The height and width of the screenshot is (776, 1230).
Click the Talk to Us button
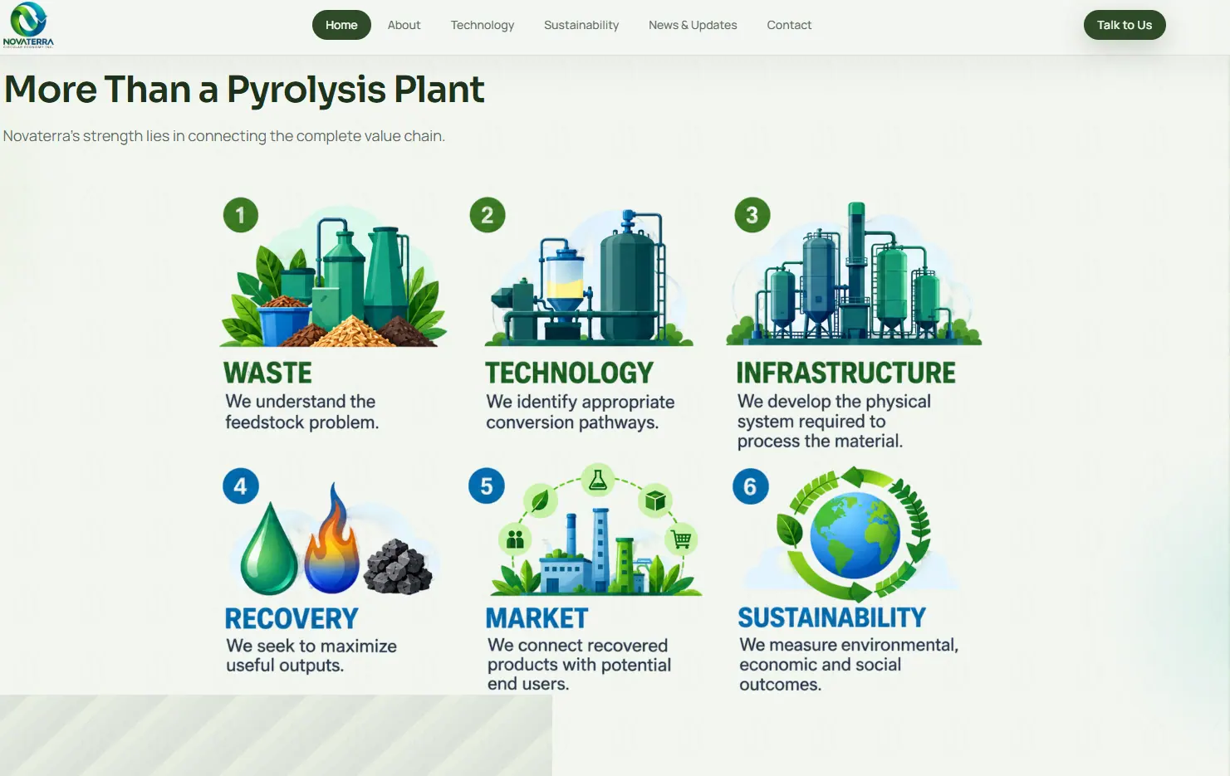point(1125,25)
